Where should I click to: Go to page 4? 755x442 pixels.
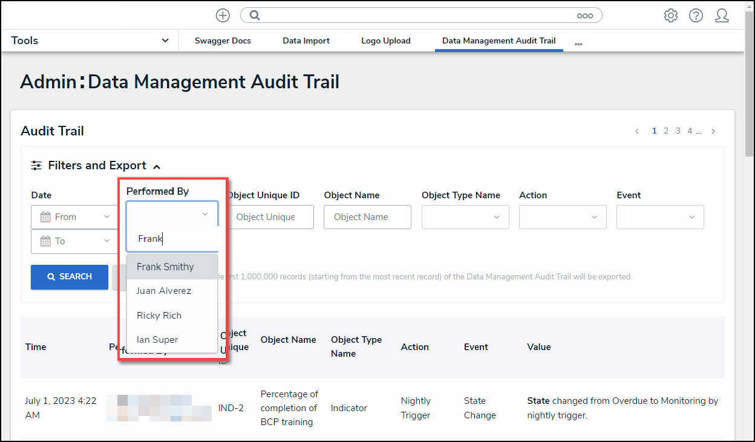(x=690, y=131)
